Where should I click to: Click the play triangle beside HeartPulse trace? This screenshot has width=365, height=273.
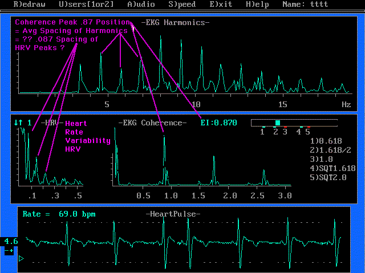21,258
